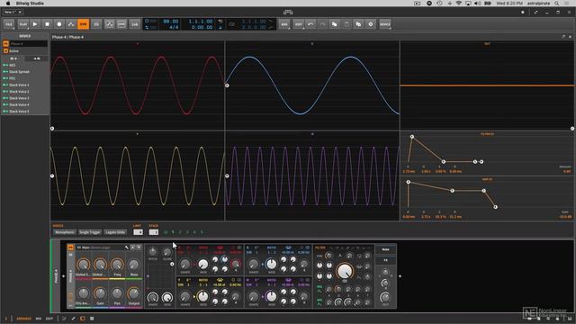
Task: Toggle the orange OVR overdub button
Action: tap(83, 24)
